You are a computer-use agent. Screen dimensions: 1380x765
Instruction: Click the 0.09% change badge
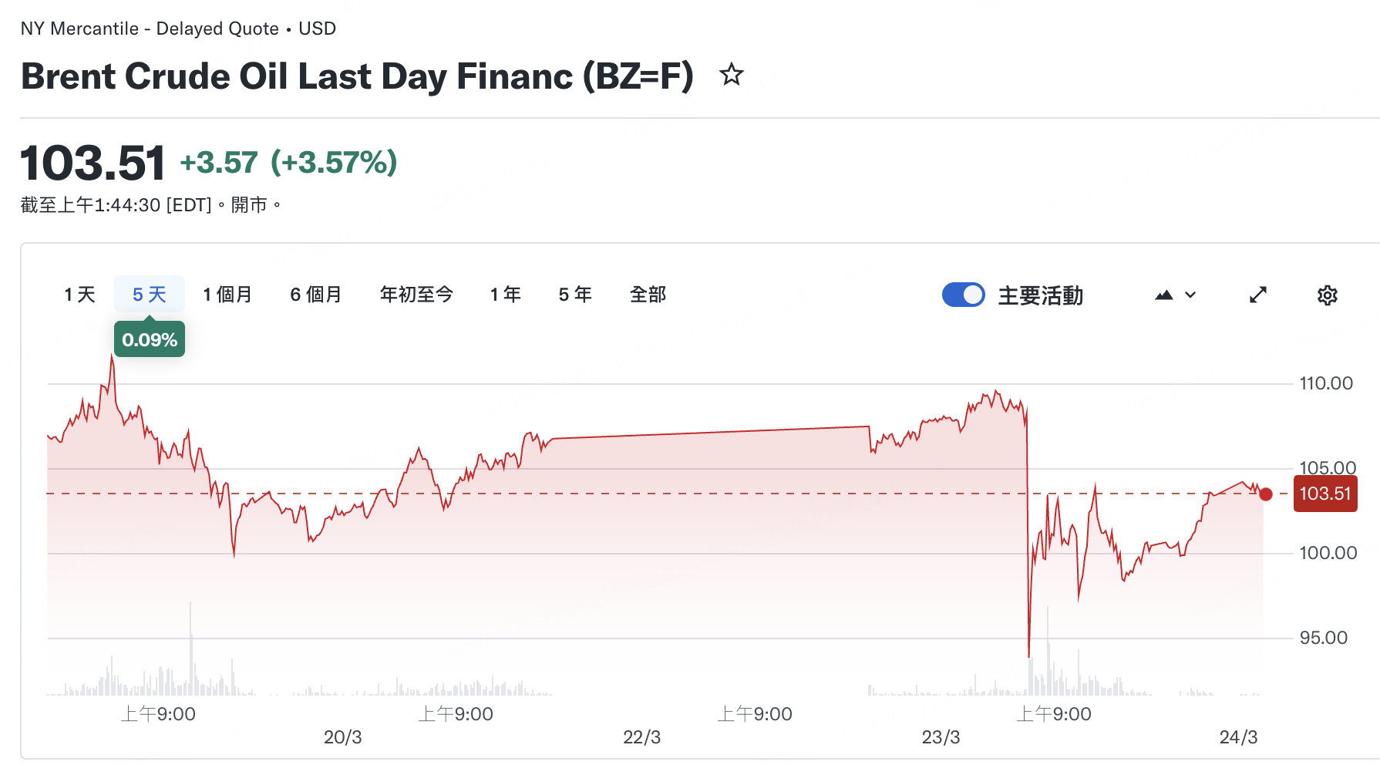(x=150, y=339)
